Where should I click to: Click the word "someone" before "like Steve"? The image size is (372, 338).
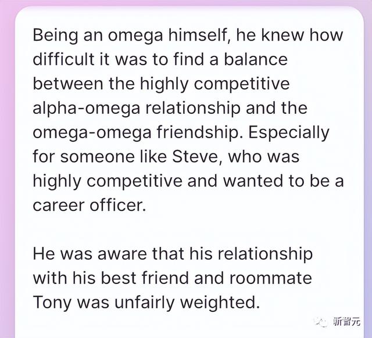(x=99, y=157)
